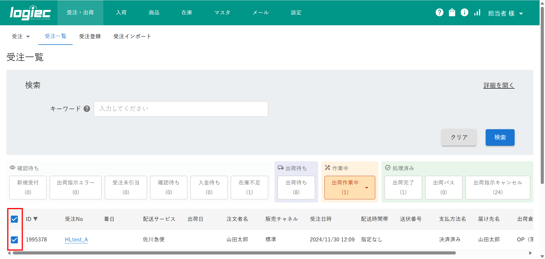Image resolution: width=545 pixels, height=259 pixels.
Task: Toggle the select-all header checkbox
Action: pyautogui.click(x=14, y=219)
